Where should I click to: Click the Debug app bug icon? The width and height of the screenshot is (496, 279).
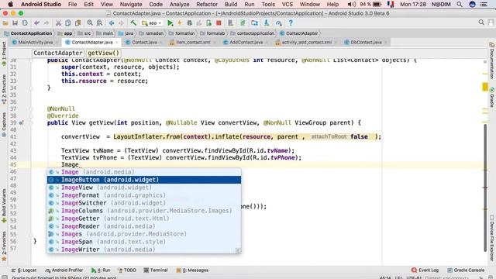(189, 23)
